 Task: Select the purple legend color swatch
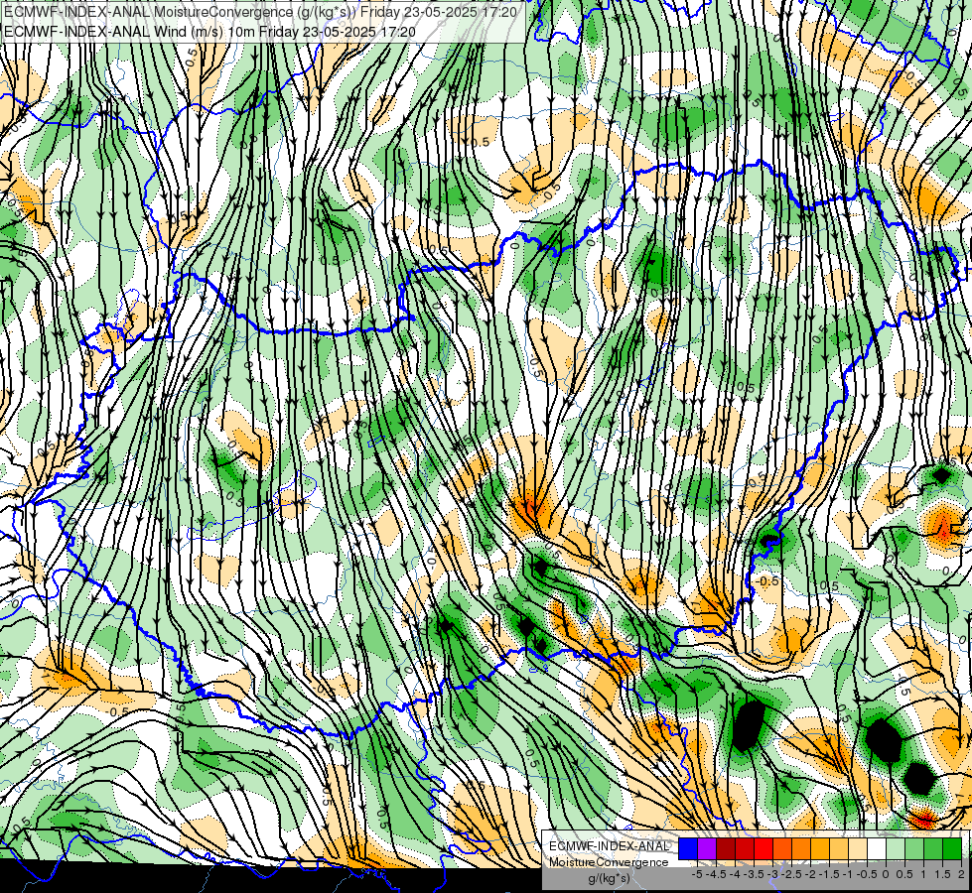[x=707, y=848]
